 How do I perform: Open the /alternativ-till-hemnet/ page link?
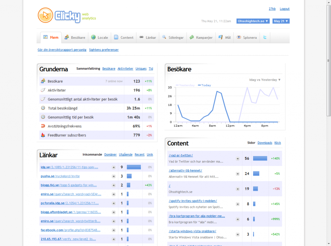[x=185, y=170]
